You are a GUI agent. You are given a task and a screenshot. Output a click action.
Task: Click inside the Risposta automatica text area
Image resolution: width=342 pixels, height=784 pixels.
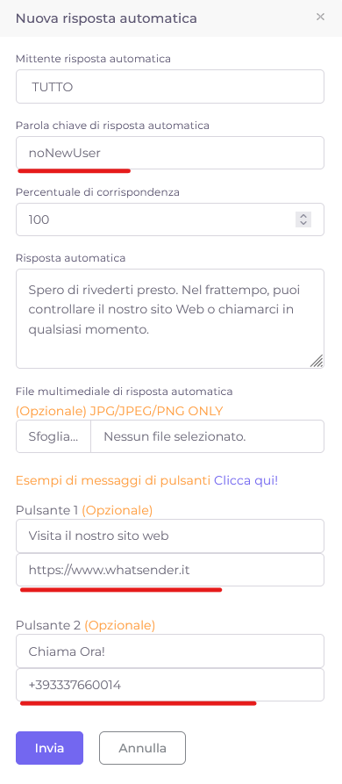click(x=170, y=319)
